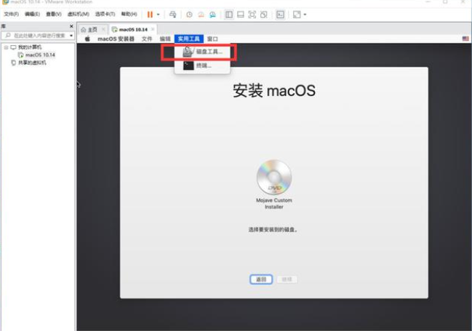
Task: Open the 虚拟机(M) menu
Action: (x=79, y=14)
